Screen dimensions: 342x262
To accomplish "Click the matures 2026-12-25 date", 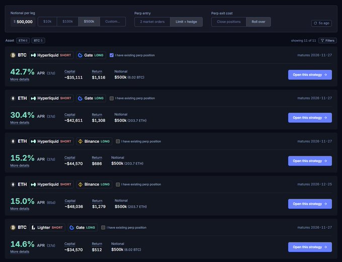I will [315, 185].
